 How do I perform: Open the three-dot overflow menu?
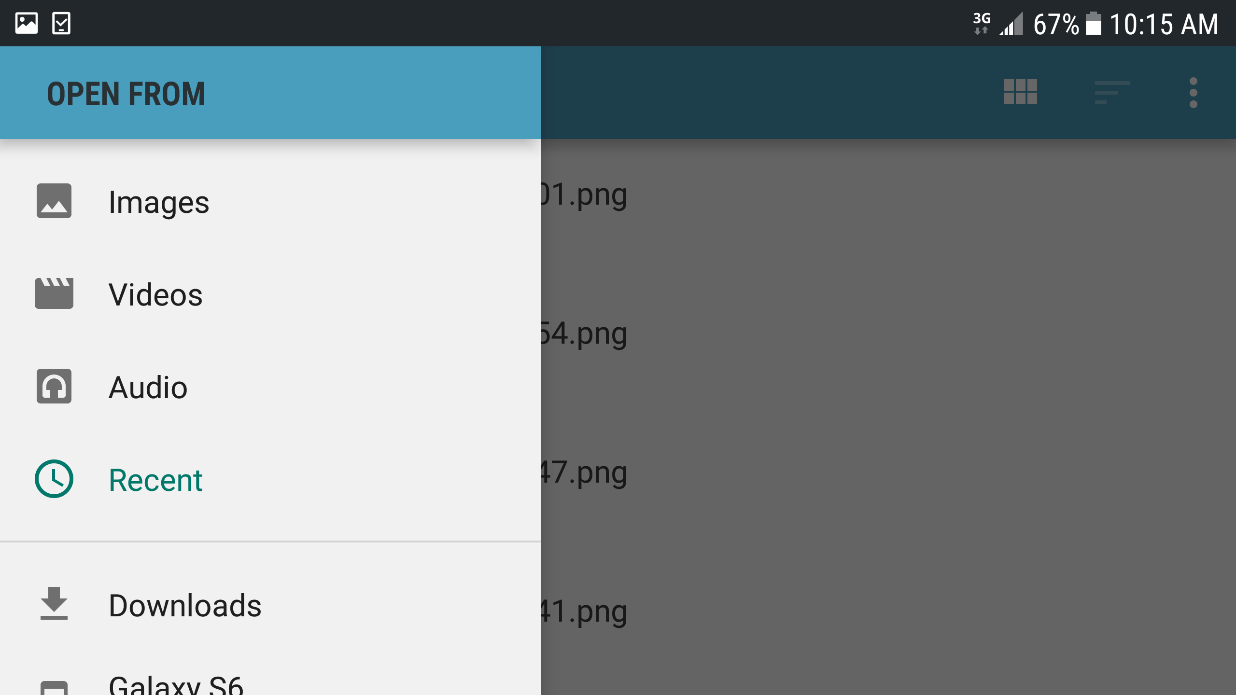[x=1193, y=93]
